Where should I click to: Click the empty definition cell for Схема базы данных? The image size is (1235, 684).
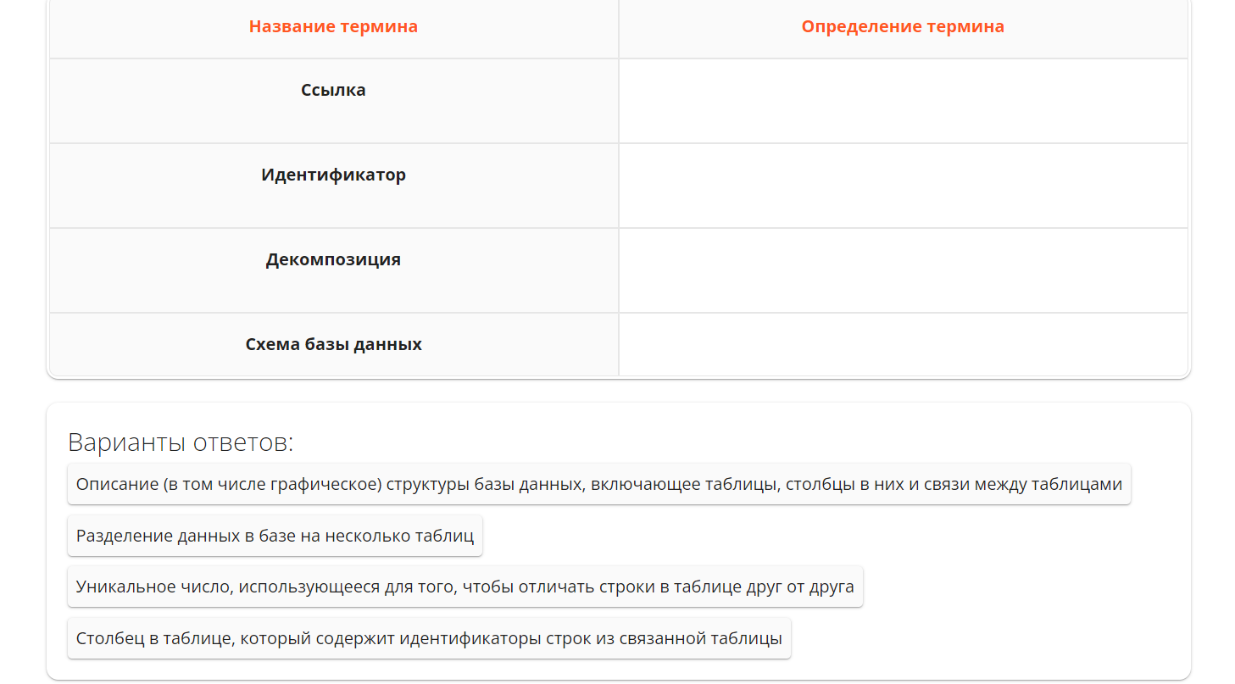coord(903,344)
